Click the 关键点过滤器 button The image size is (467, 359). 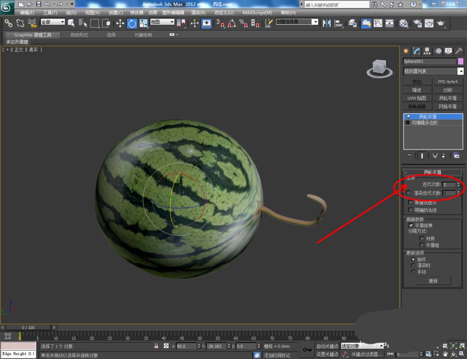pos(367,354)
